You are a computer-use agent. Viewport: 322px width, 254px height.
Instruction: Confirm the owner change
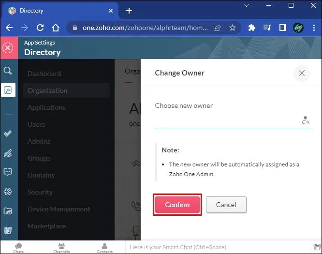click(x=177, y=205)
